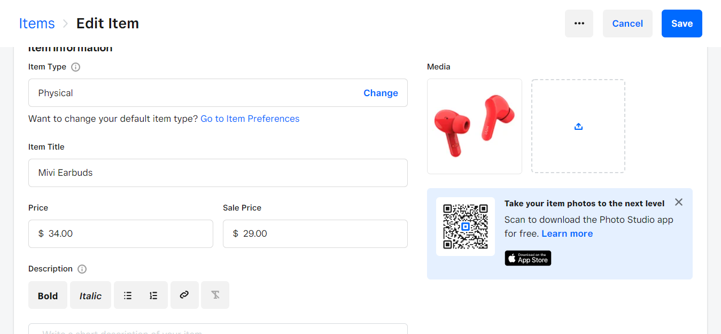Insert a numbered list in description
The width and height of the screenshot is (721, 334).
(x=153, y=295)
